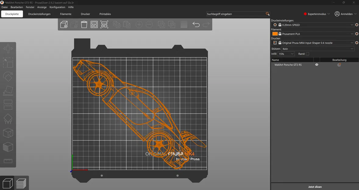Select the Place on face tool
Image resolution: width=359 pixels, height=190 pixels.
[x=8, y=91]
